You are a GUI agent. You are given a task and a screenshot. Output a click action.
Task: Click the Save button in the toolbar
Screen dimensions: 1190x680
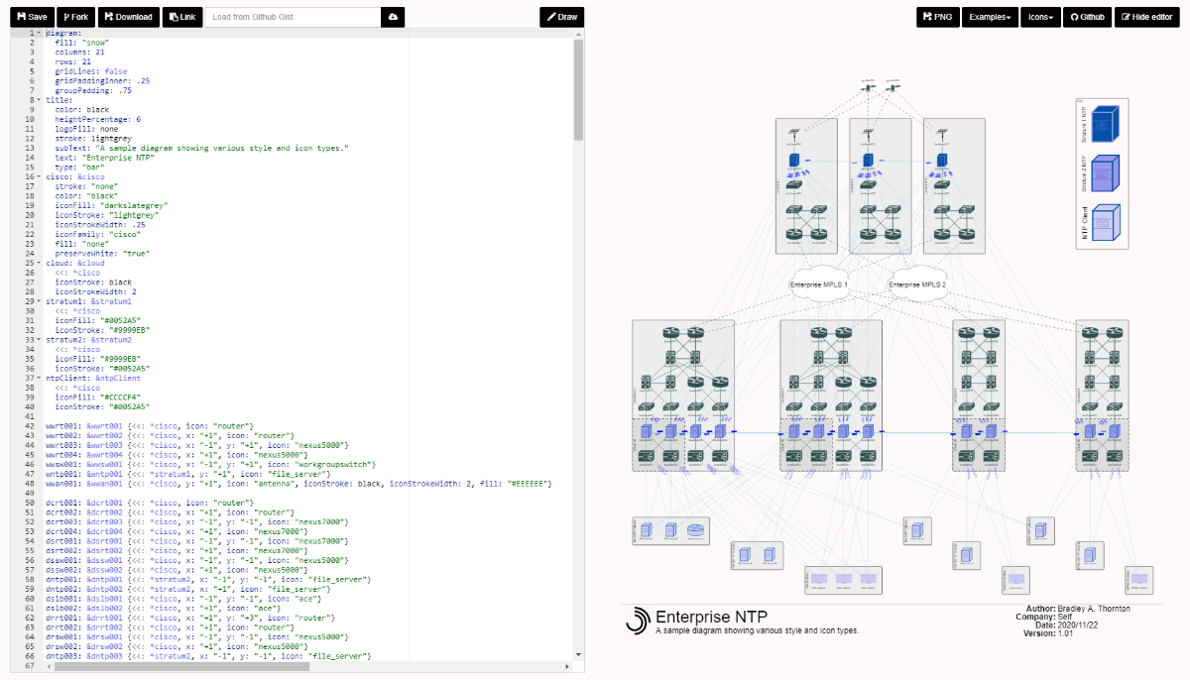coord(32,17)
